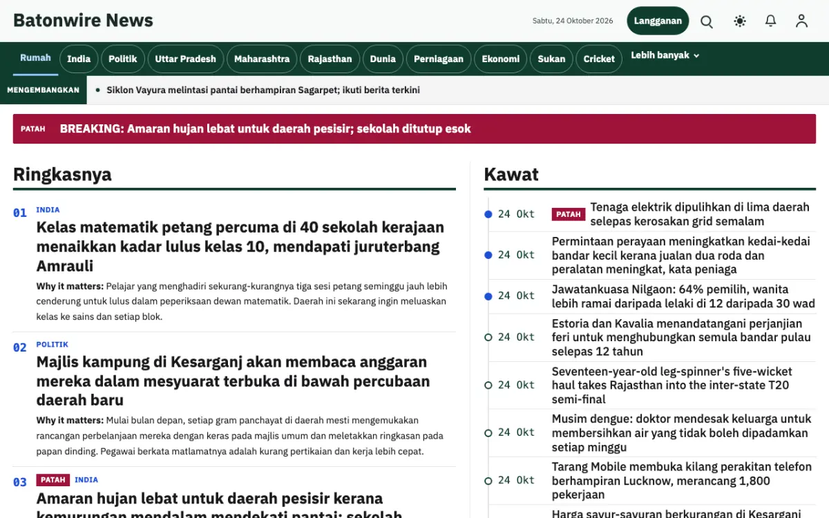Open user account profile icon
This screenshot has height=518, width=829.
point(801,21)
